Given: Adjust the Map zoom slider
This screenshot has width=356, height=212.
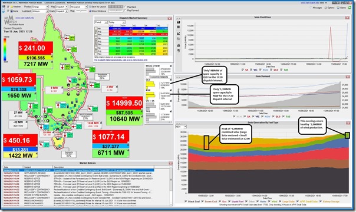Looking at the screenshot, I should [x=82, y=11].
